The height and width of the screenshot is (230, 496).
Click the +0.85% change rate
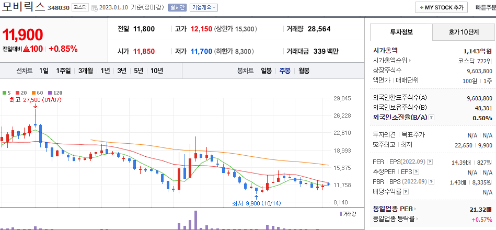63,49
